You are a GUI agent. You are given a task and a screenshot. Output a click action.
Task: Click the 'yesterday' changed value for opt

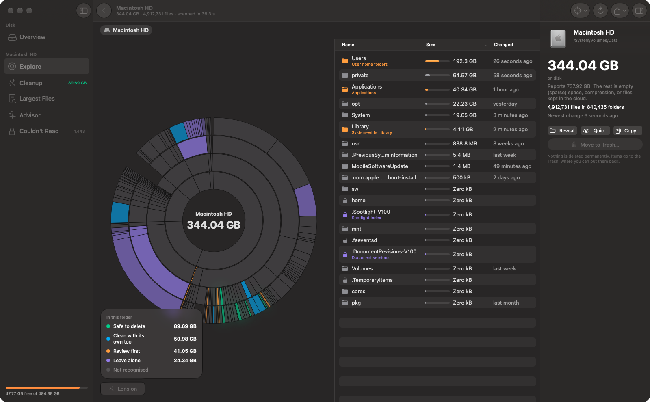tap(505, 104)
